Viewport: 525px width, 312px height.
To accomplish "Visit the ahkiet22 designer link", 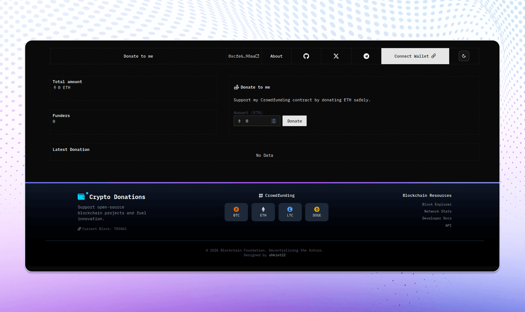I will pos(277,255).
